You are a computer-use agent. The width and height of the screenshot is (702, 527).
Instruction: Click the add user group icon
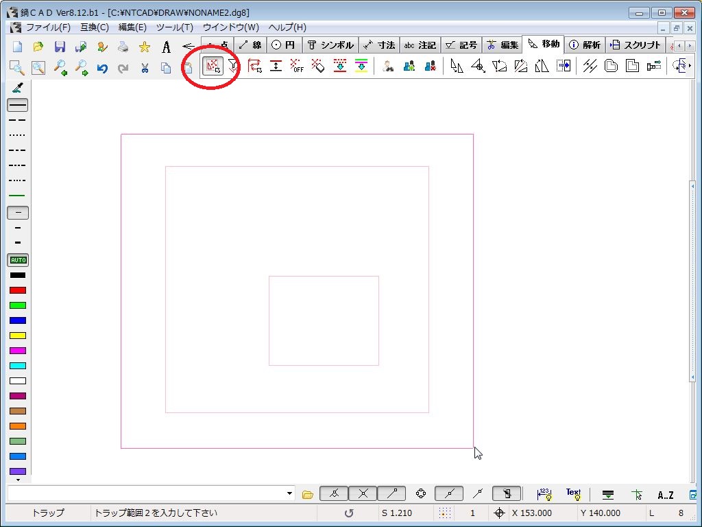click(x=409, y=67)
